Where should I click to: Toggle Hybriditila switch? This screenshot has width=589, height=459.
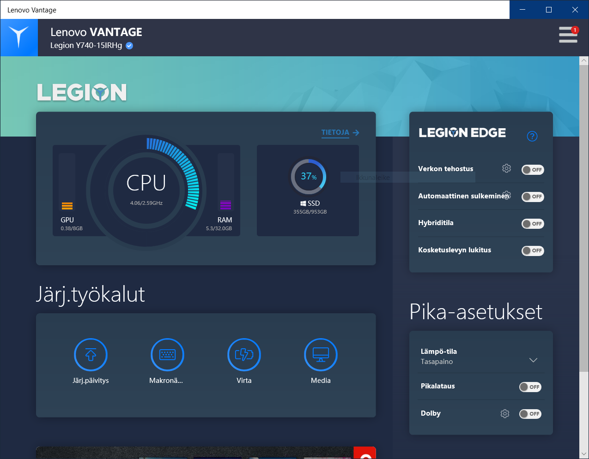tap(533, 224)
